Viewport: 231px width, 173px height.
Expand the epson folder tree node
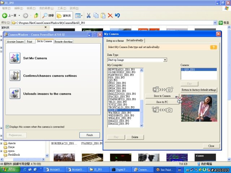coord(1,151)
